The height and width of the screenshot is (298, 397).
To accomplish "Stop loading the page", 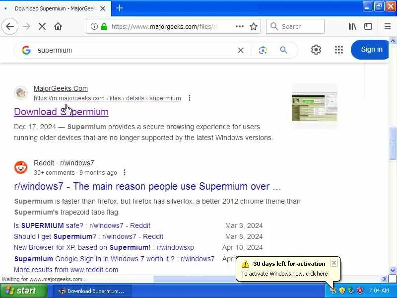I will tap(42, 26).
